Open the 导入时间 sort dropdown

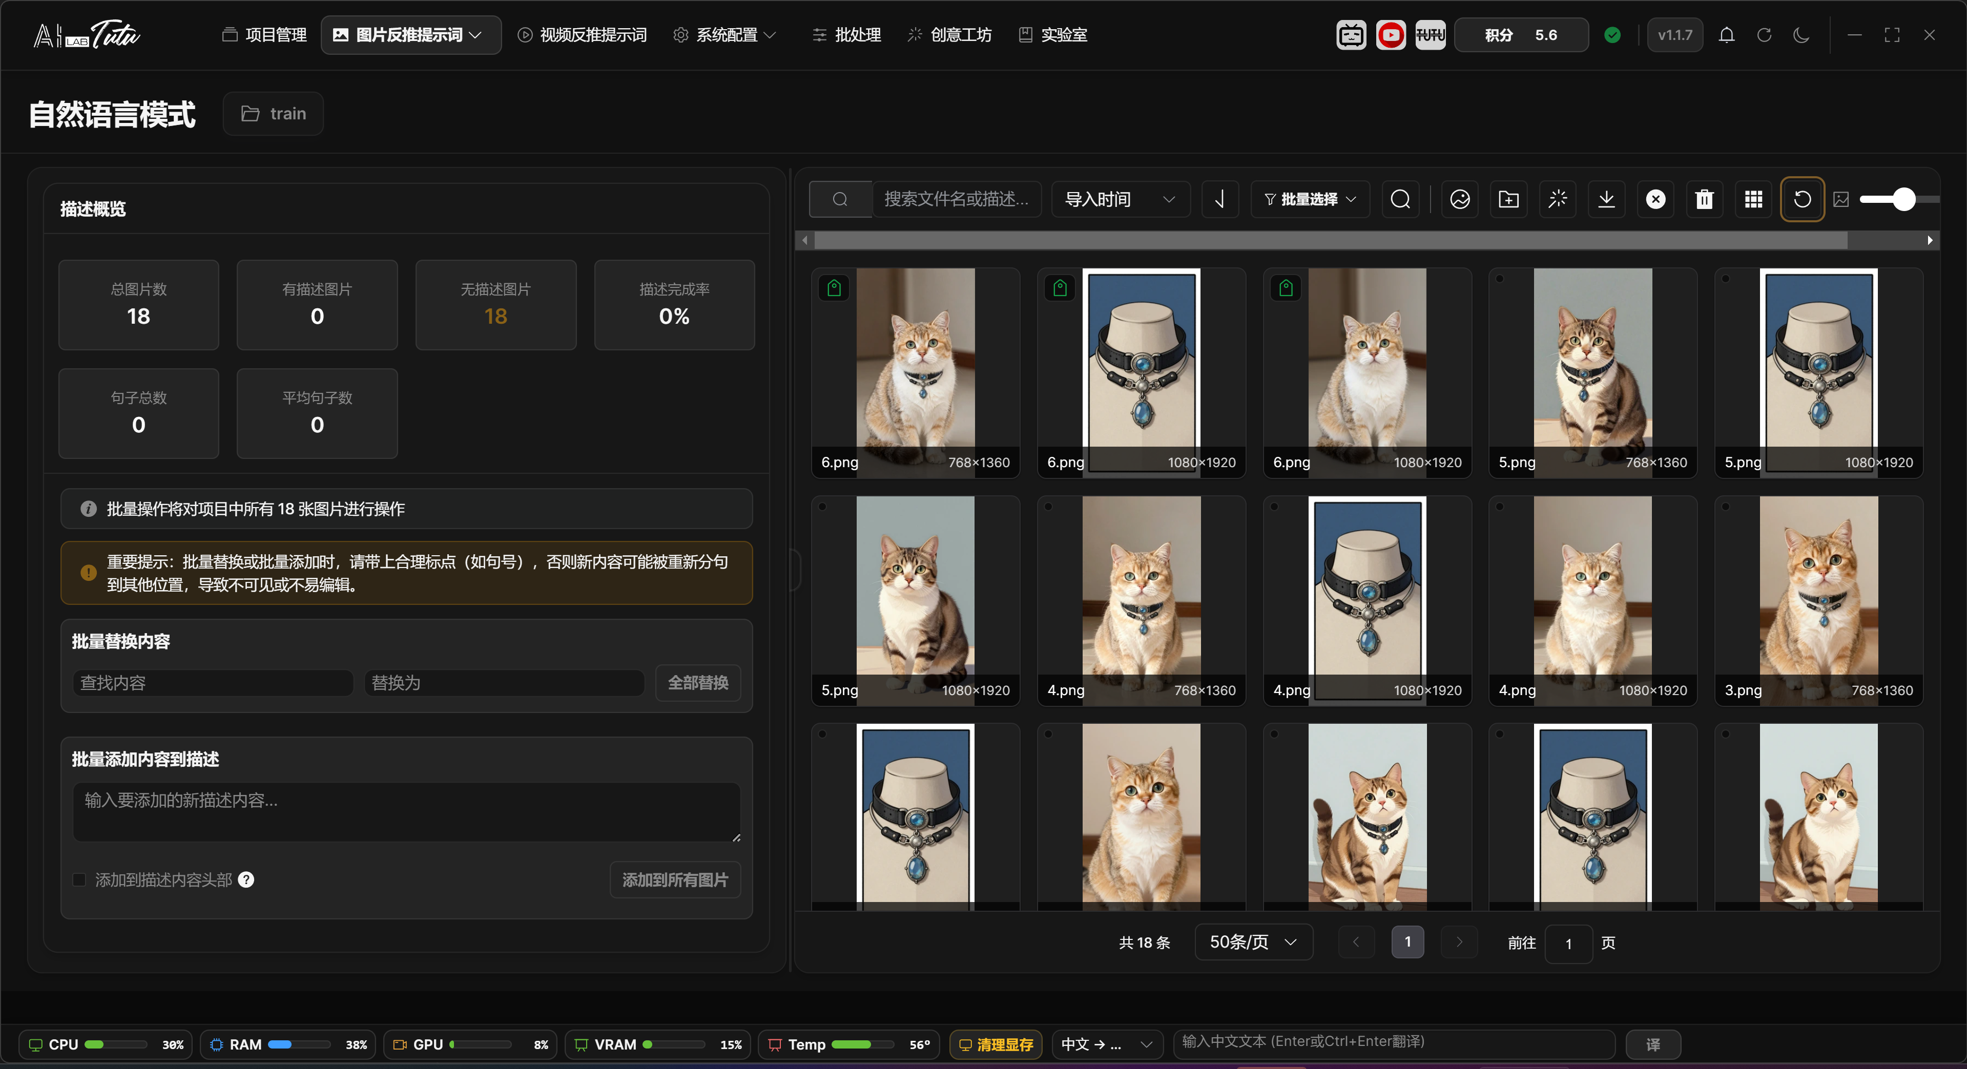pyautogui.click(x=1120, y=199)
